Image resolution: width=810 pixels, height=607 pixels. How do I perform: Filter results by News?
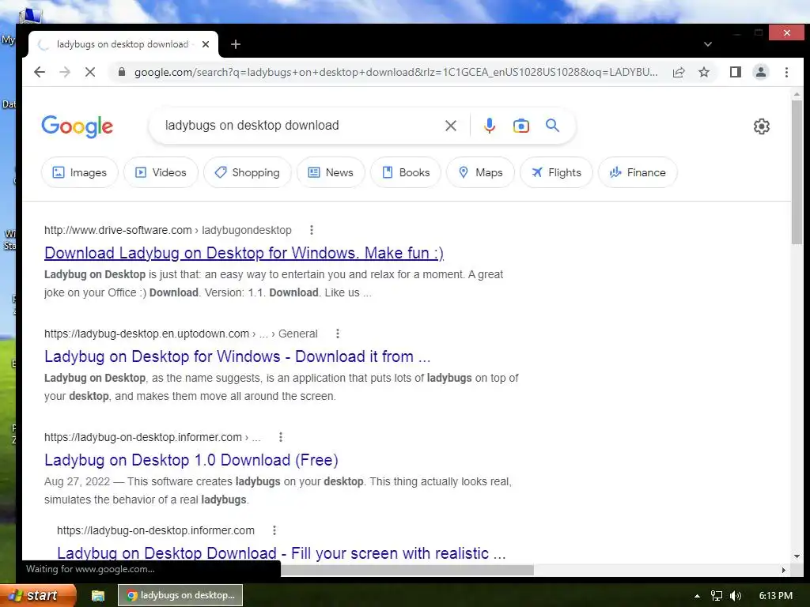331,172
